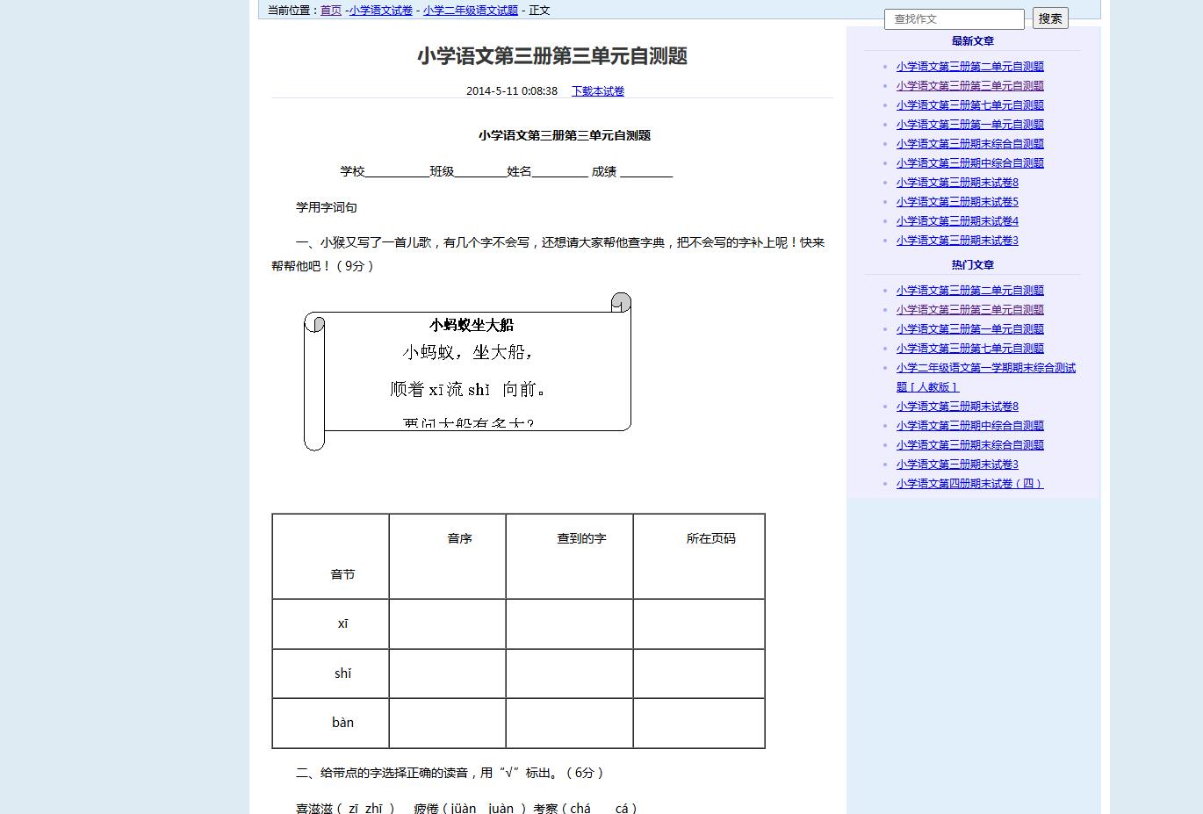Open 小学二年级语文第一学期期末综合测试题 link

pyautogui.click(x=986, y=378)
